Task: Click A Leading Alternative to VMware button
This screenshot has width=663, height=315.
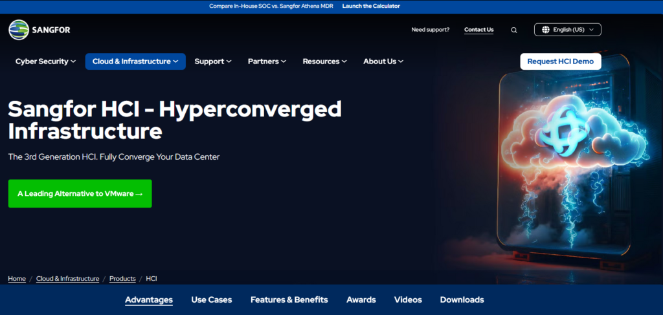Action: pos(80,193)
